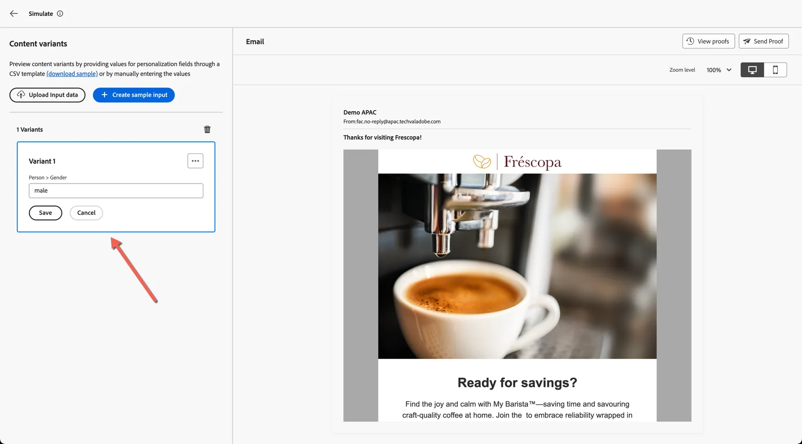Click the 'Variant 1' title
Image resolution: width=802 pixels, height=444 pixels.
click(42, 161)
